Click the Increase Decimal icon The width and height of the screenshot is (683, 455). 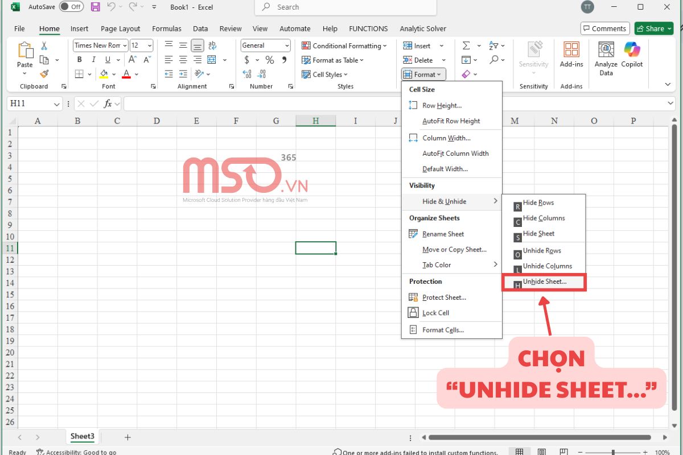pos(247,74)
